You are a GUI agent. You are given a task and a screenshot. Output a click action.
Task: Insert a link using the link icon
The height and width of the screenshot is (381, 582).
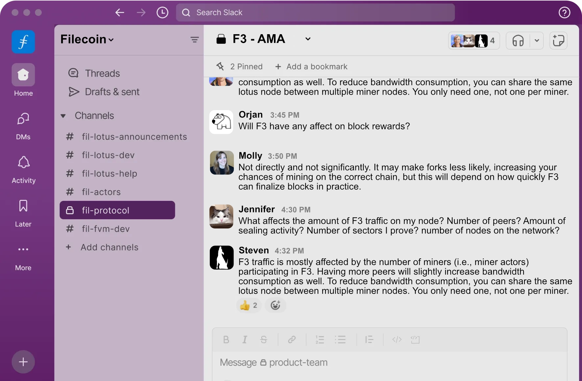[x=292, y=340]
